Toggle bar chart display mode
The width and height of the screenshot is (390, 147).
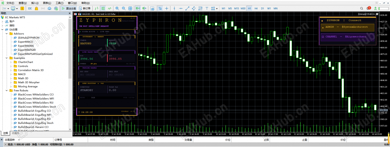pos(97,8)
